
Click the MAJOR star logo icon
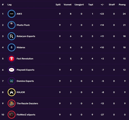coord(12,92)
